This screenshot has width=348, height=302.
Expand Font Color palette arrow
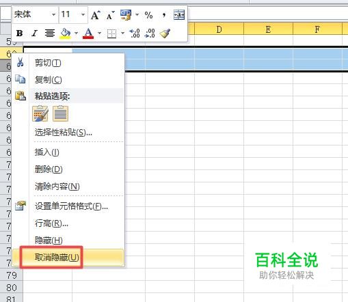[99, 33]
